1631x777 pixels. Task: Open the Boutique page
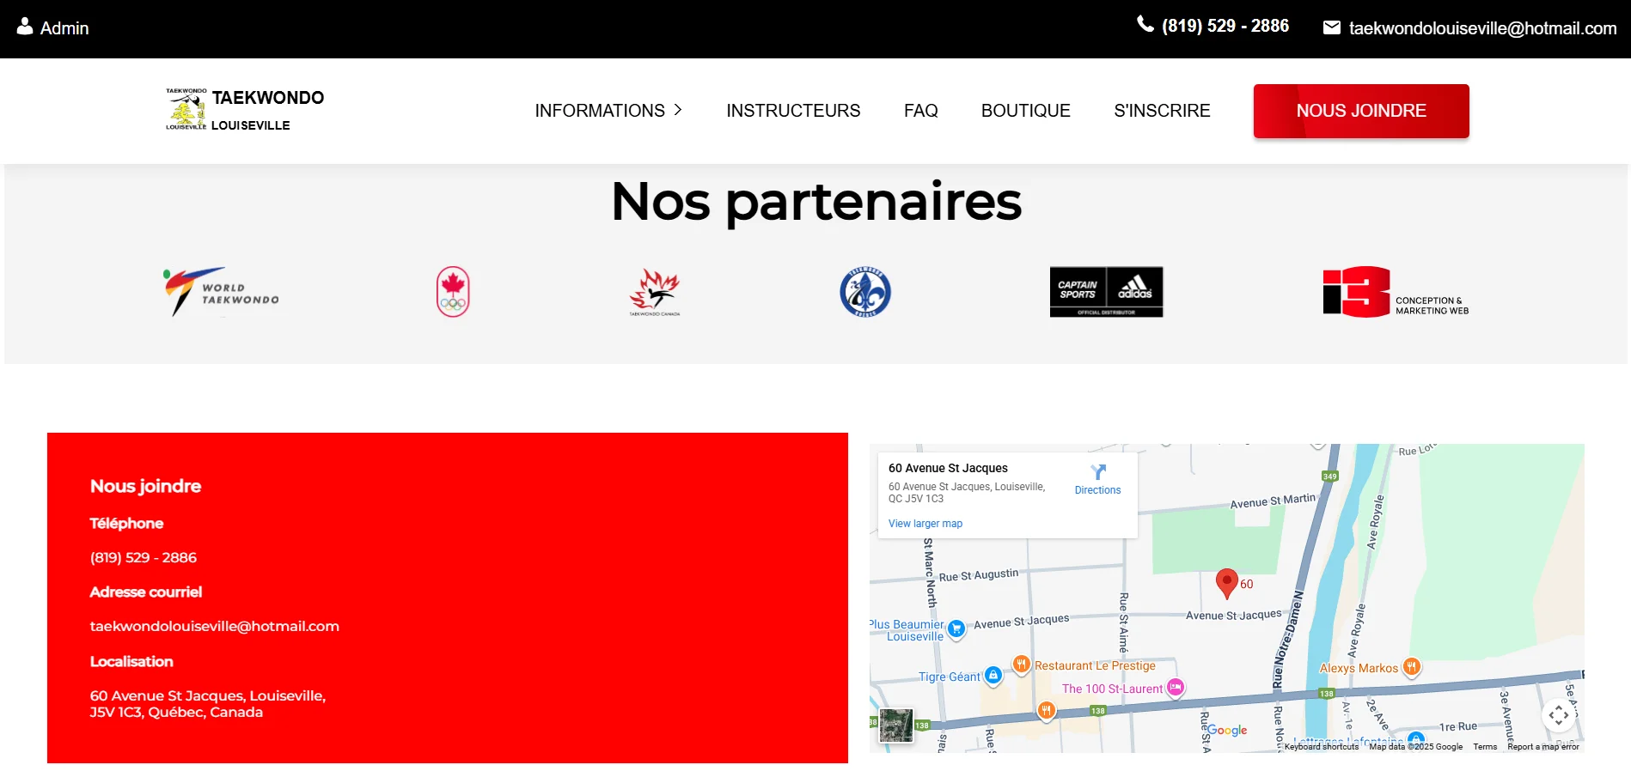point(1026,111)
